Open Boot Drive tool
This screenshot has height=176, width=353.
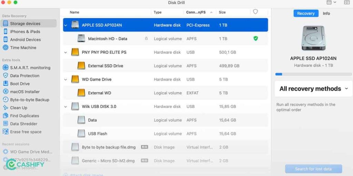(x=20, y=84)
